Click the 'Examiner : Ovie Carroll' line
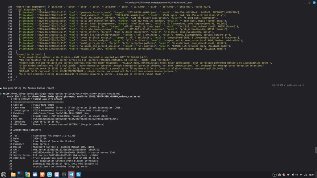Viewport: 317px width, 178px height. click(x=31, y=144)
